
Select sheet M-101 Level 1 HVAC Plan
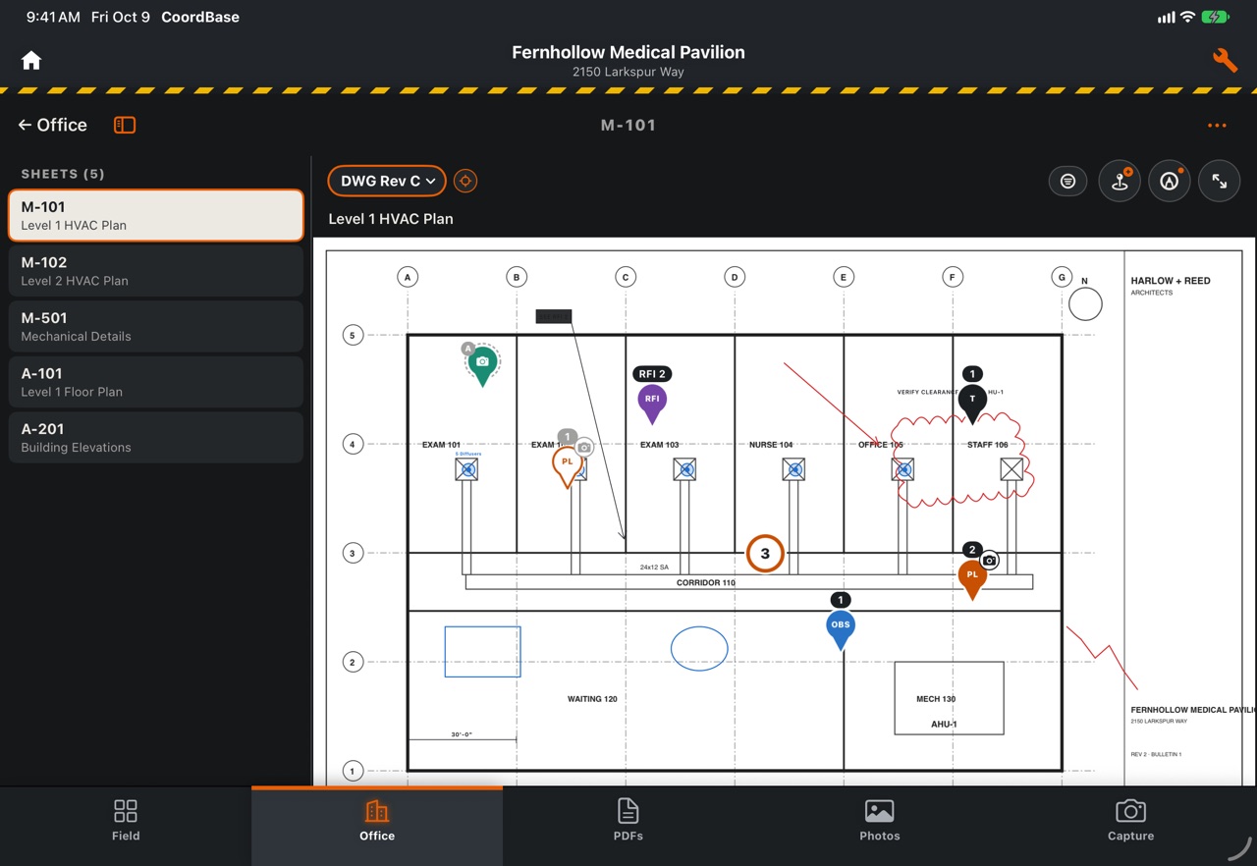point(156,215)
